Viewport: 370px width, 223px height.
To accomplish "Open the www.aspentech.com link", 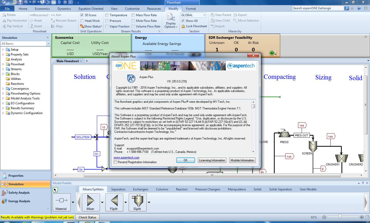I will point(126,157).
